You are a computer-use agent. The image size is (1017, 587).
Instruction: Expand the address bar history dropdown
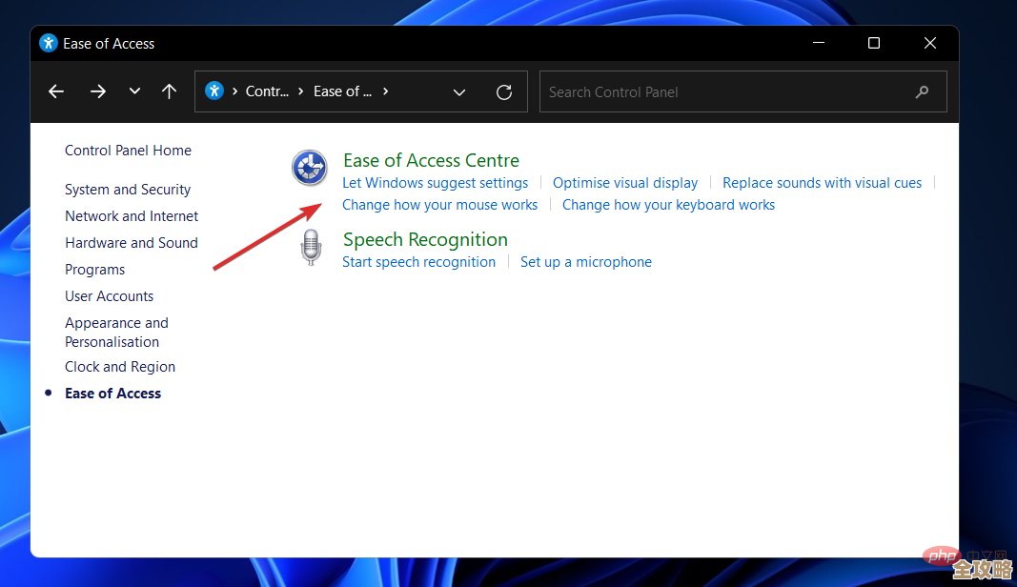459,91
